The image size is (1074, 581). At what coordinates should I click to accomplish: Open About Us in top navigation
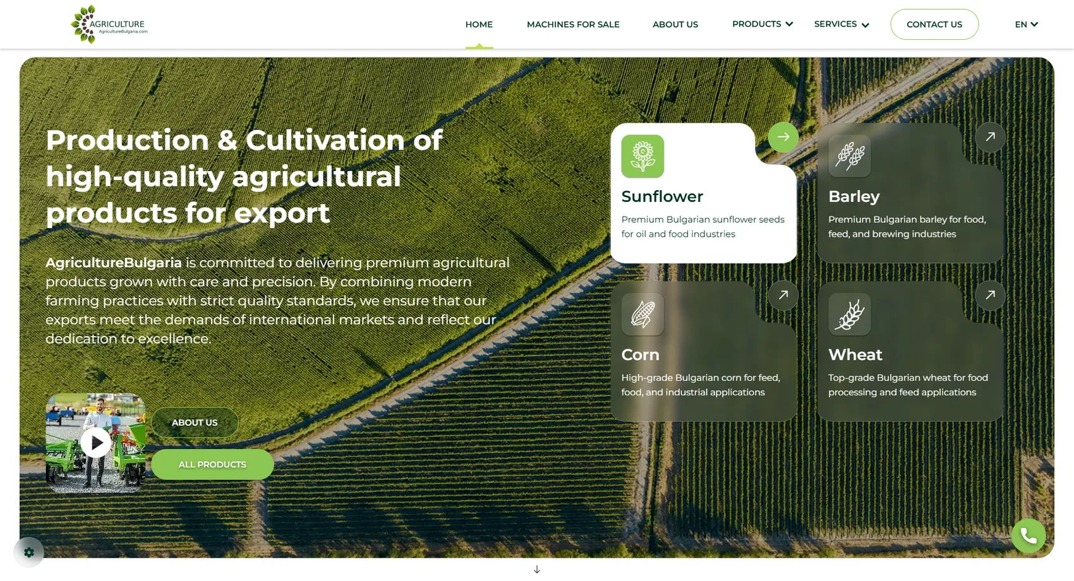click(675, 24)
